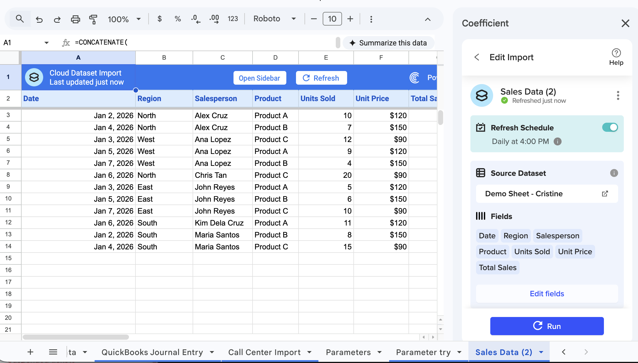Toggle the Refresh Schedule switch off
The width and height of the screenshot is (638, 363).
[x=610, y=128]
